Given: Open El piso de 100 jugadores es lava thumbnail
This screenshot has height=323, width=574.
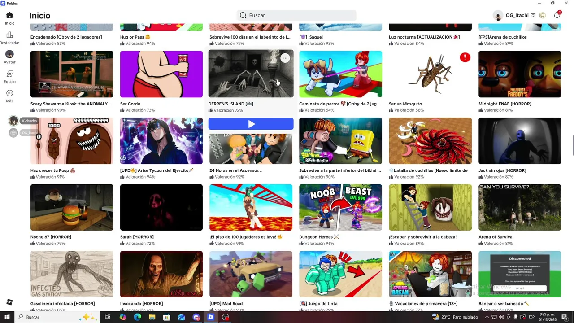Looking at the screenshot, I should (251, 207).
